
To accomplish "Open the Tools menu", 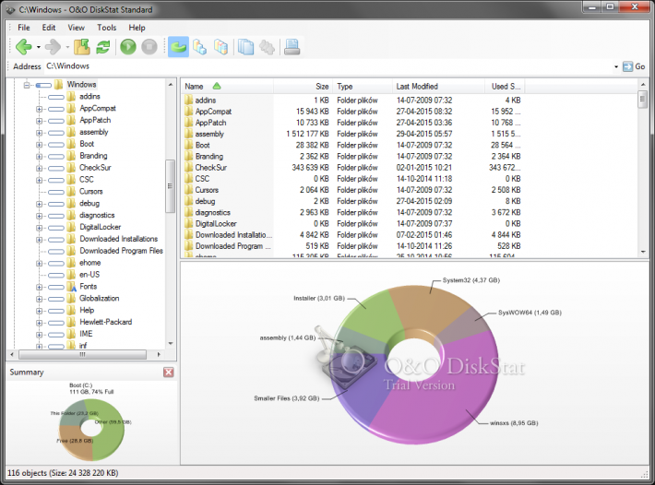I will pyautogui.click(x=106, y=28).
